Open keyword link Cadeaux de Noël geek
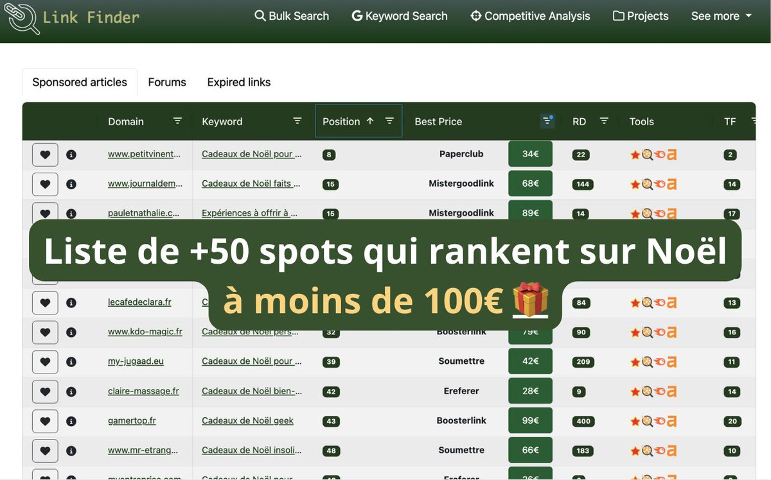 coord(247,421)
